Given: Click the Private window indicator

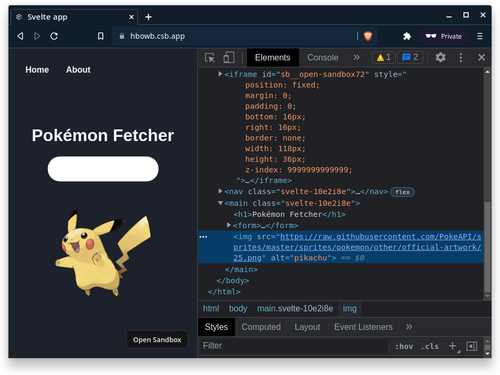Looking at the screenshot, I should click(444, 36).
